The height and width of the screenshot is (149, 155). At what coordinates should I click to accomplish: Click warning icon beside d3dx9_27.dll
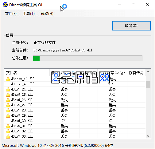(x=8, y=105)
